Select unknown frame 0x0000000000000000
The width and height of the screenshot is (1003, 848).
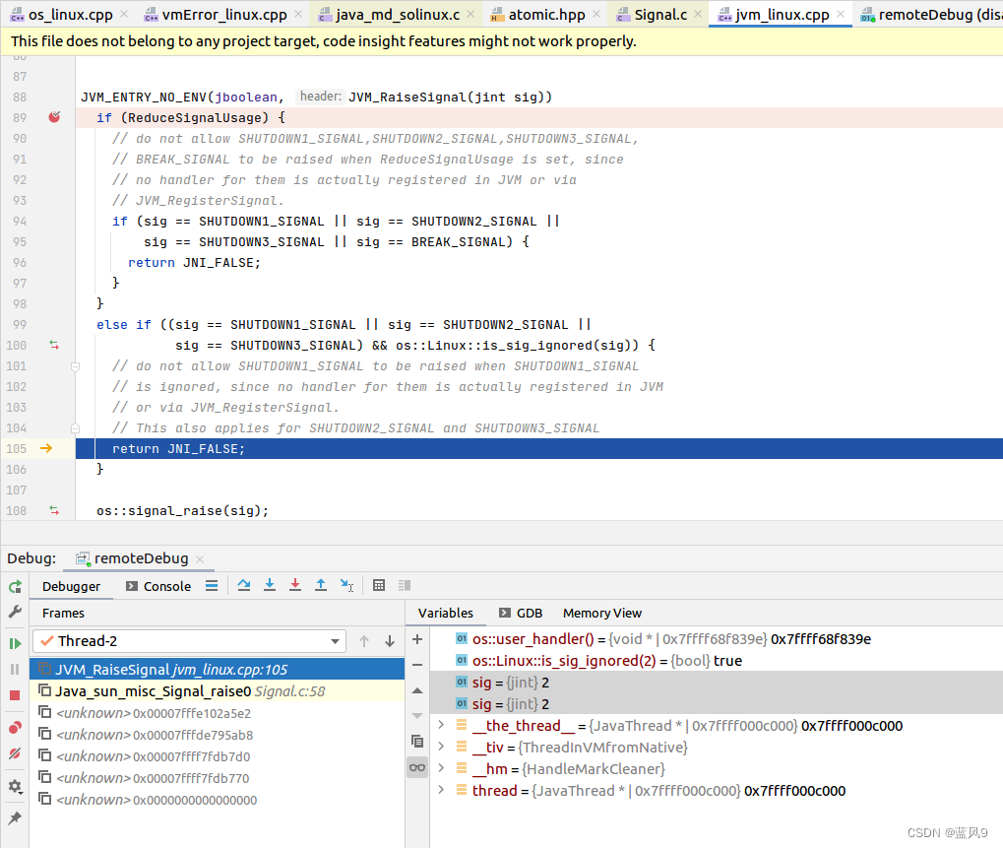click(x=218, y=800)
